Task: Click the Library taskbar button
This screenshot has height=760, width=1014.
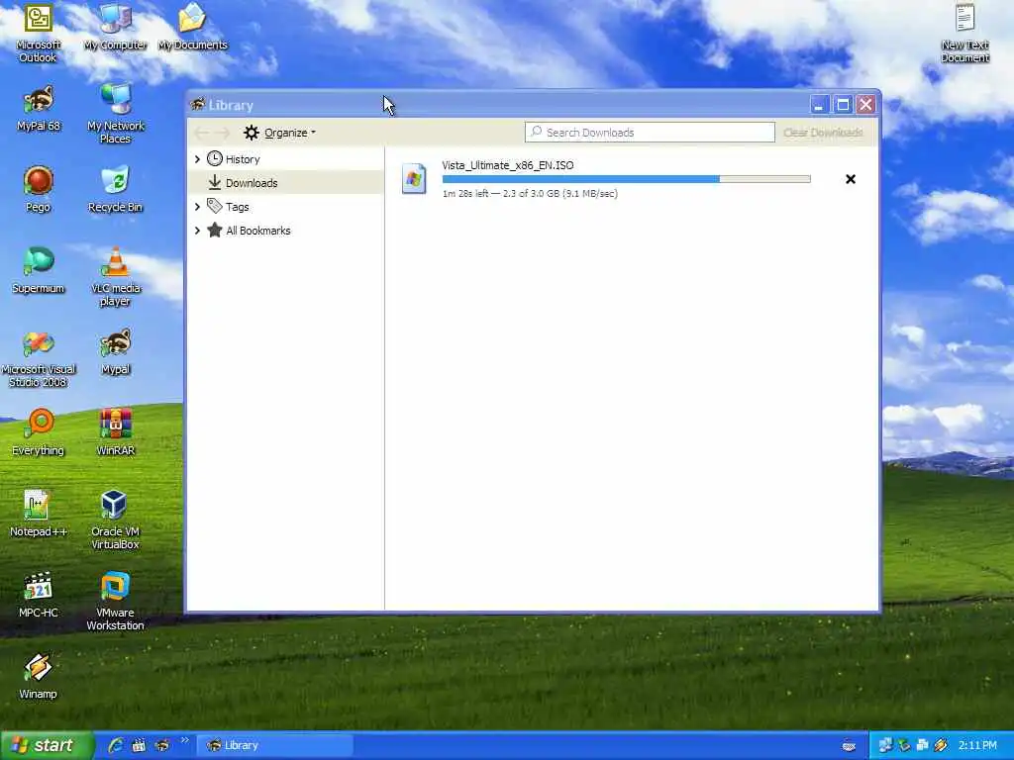Action: click(275, 745)
